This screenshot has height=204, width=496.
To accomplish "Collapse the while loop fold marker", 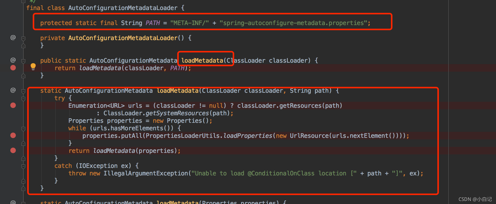I will coord(23,129).
